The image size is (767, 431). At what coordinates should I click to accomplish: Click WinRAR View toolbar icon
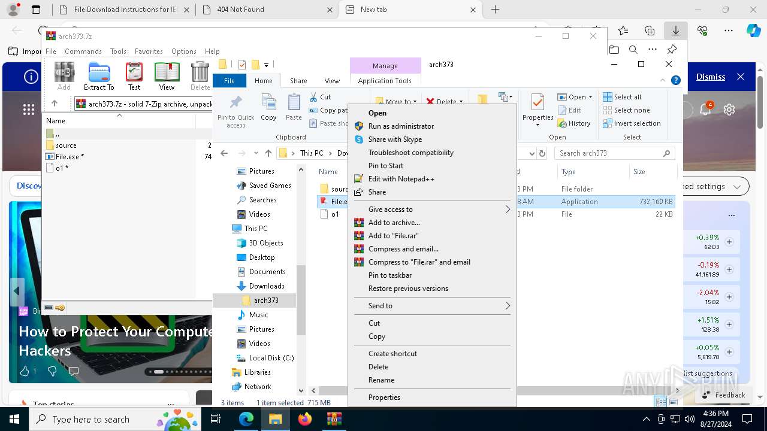167,76
